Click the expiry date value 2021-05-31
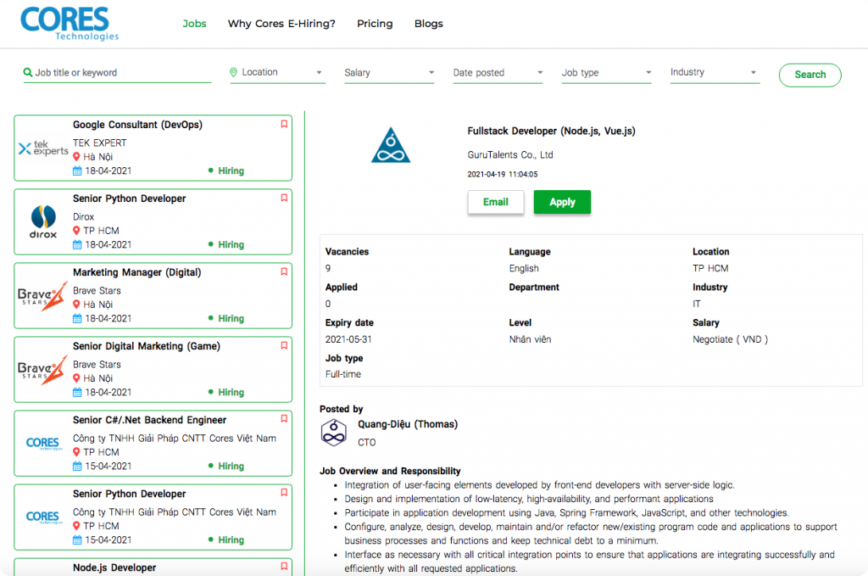Image resolution: width=868 pixels, height=576 pixels. tap(348, 339)
